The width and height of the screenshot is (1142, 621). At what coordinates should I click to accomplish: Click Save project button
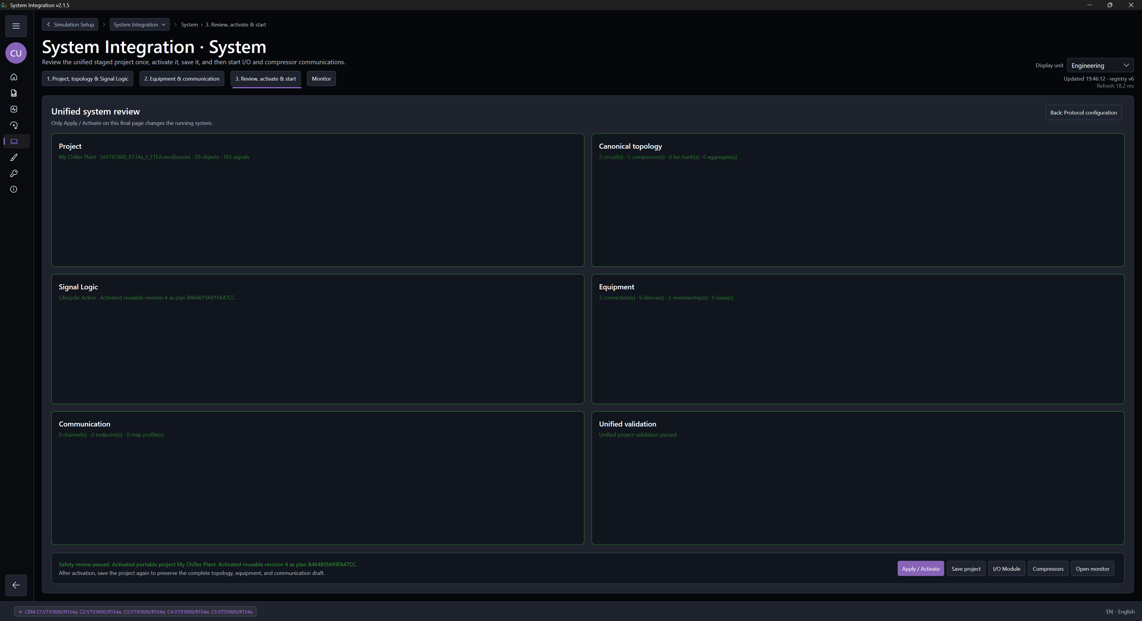click(x=966, y=569)
